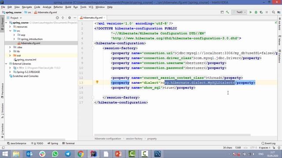
Task: Open the VCS menu
Action: (91, 7)
